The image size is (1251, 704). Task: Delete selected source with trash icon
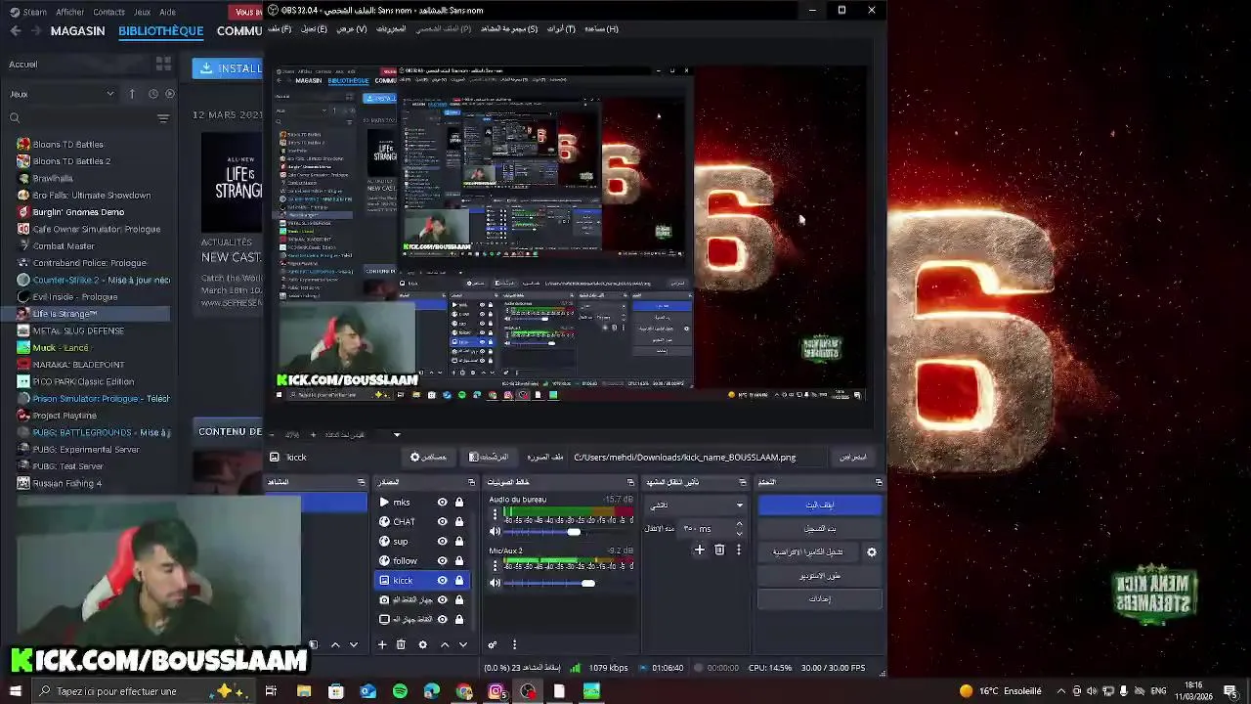coord(401,644)
